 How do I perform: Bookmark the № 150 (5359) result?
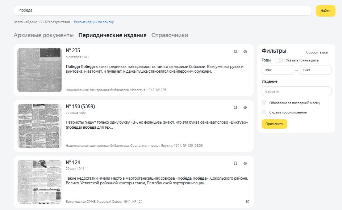click(235, 107)
